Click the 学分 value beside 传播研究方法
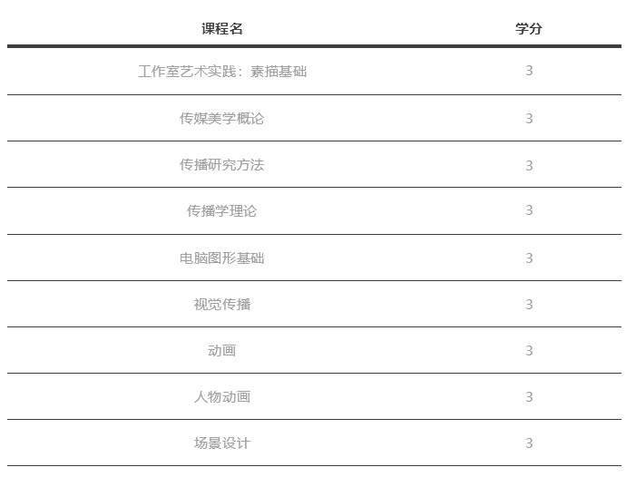Screen dimensions: 636x477 (529, 165)
